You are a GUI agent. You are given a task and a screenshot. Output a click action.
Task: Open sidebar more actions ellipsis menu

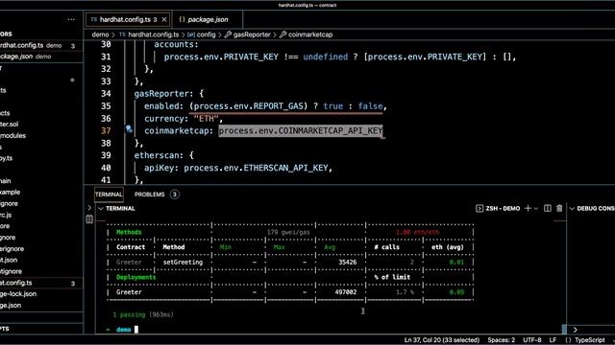click(71, 19)
